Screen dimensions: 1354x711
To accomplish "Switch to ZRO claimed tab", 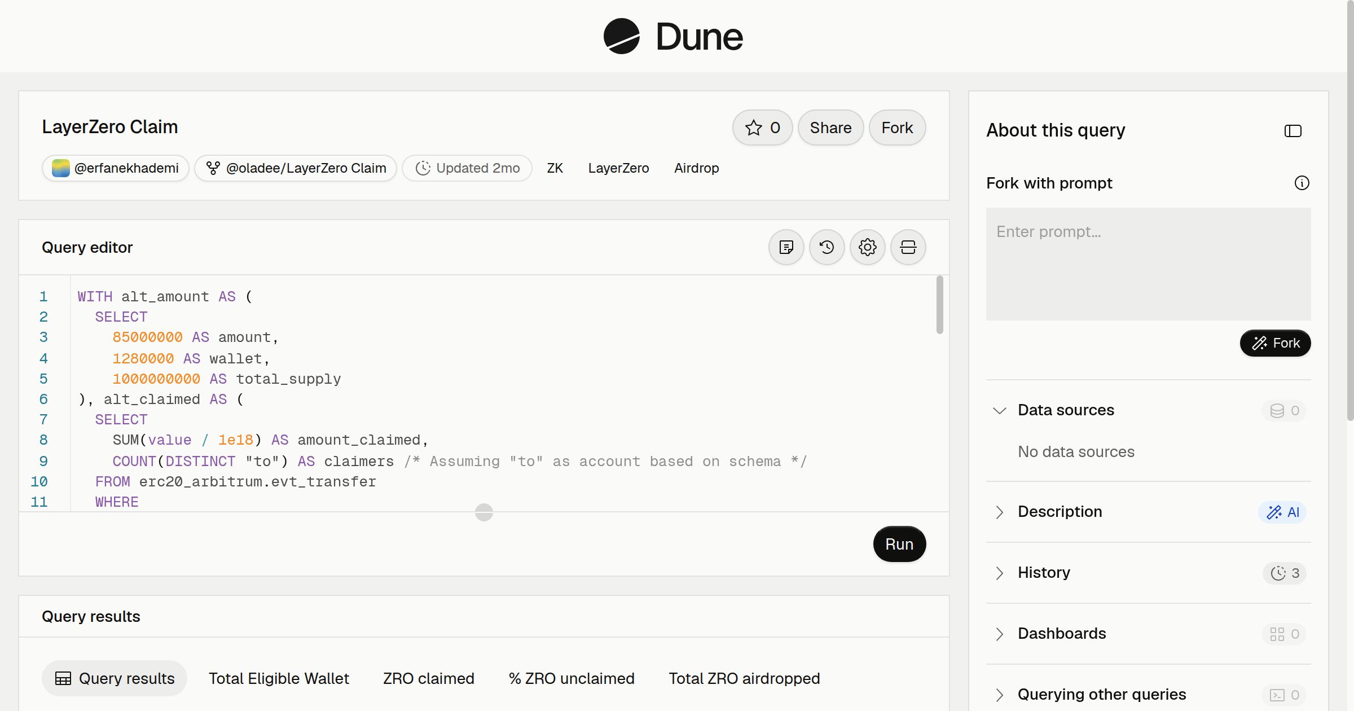I will point(429,678).
